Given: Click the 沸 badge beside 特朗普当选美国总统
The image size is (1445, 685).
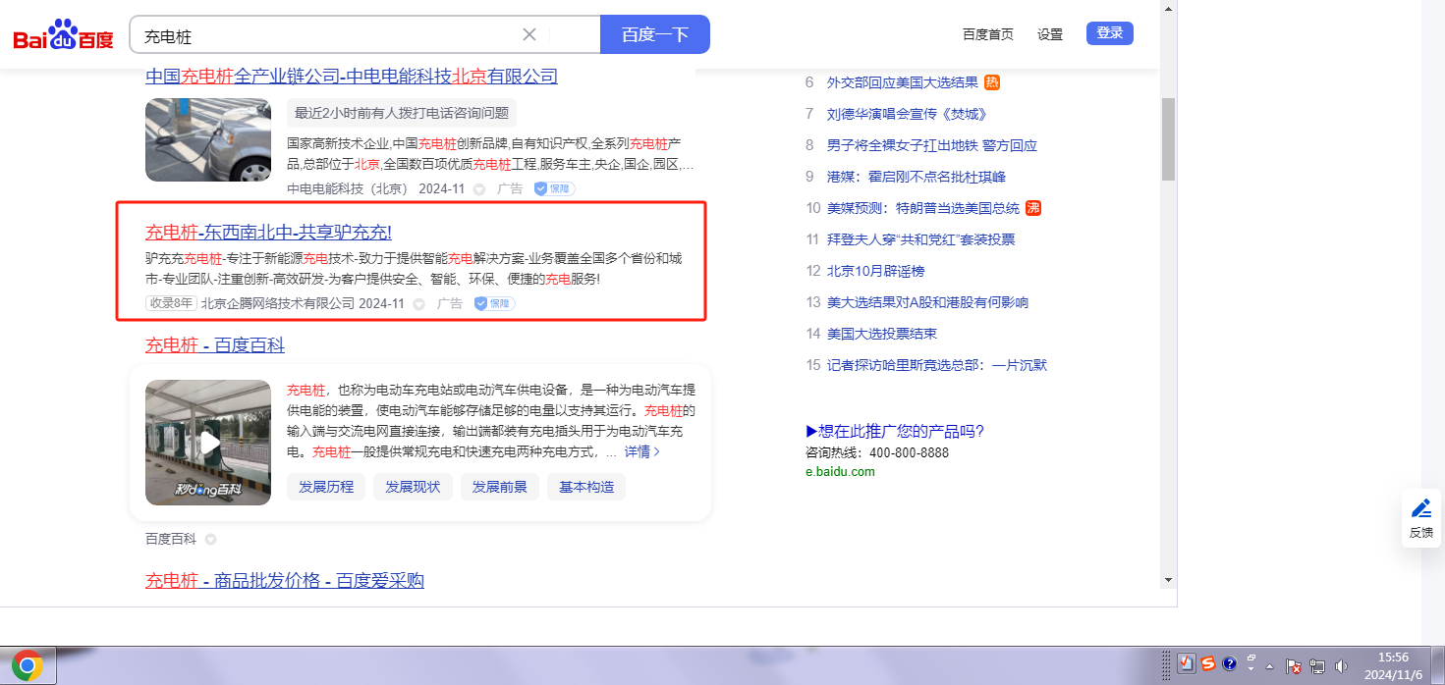Looking at the screenshot, I should point(1032,208).
